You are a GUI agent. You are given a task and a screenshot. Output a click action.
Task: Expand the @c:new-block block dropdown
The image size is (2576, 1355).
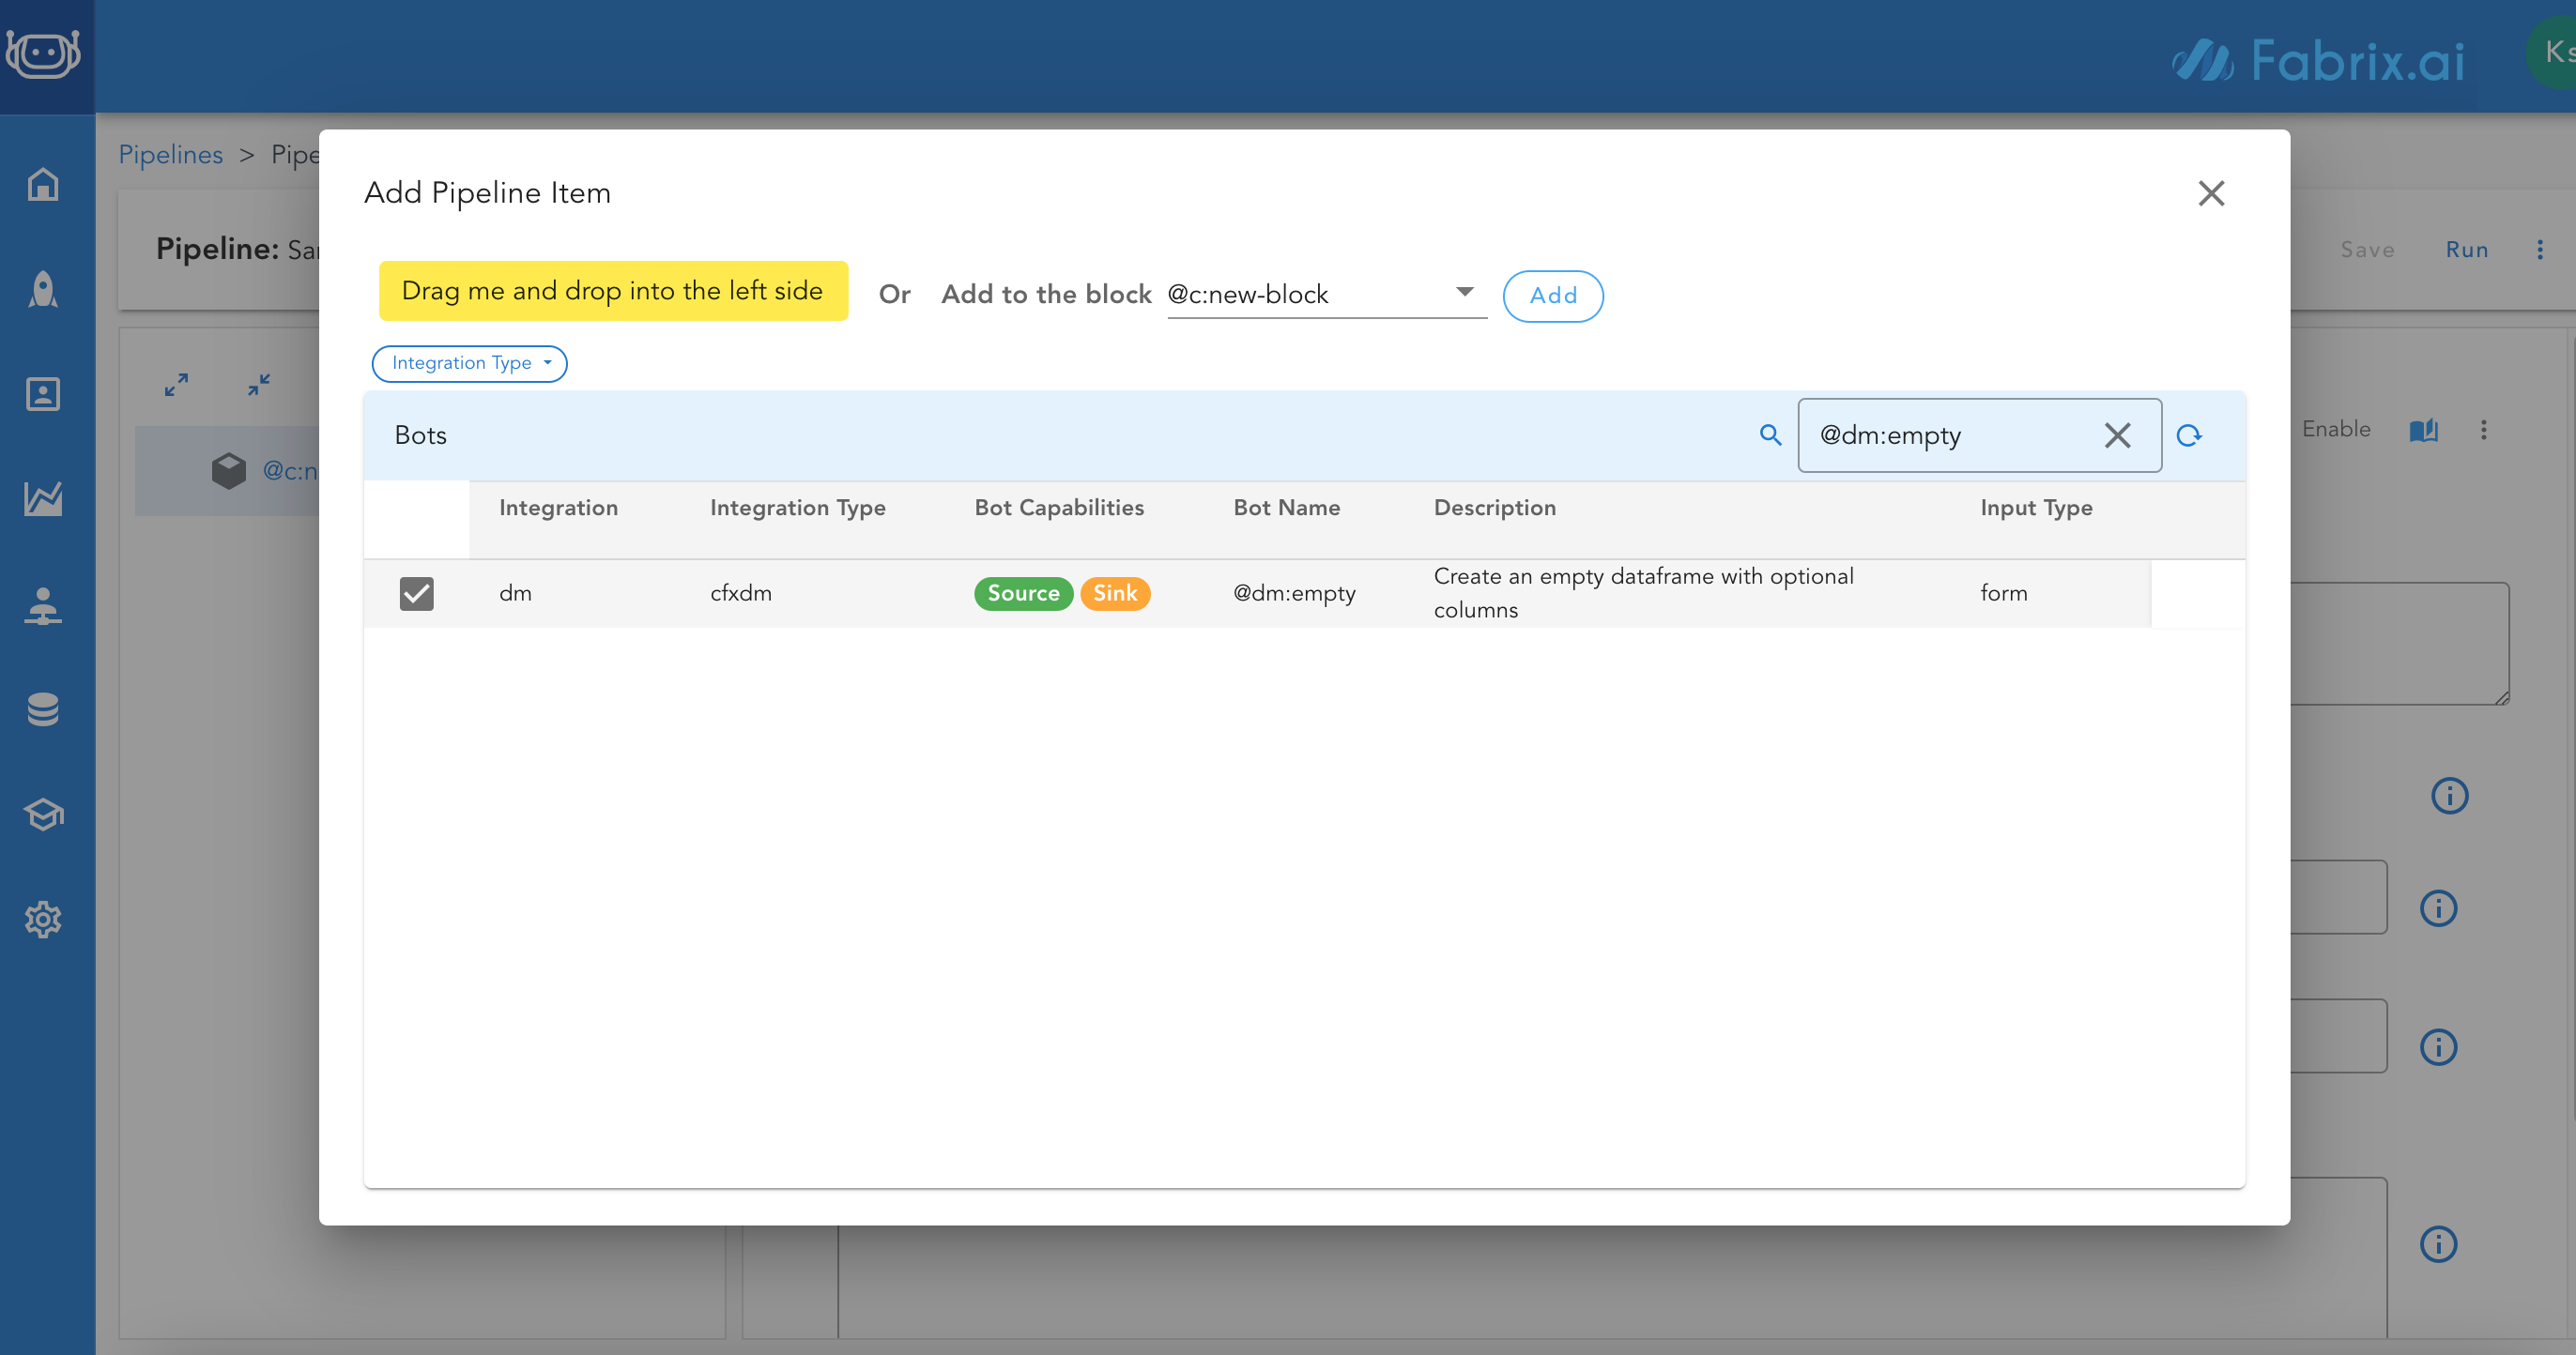pyautogui.click(x=1327, y=294)
